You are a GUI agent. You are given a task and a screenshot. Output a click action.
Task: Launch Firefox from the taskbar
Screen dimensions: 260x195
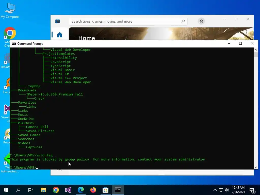pyautogui.click(x=93, y=190)
